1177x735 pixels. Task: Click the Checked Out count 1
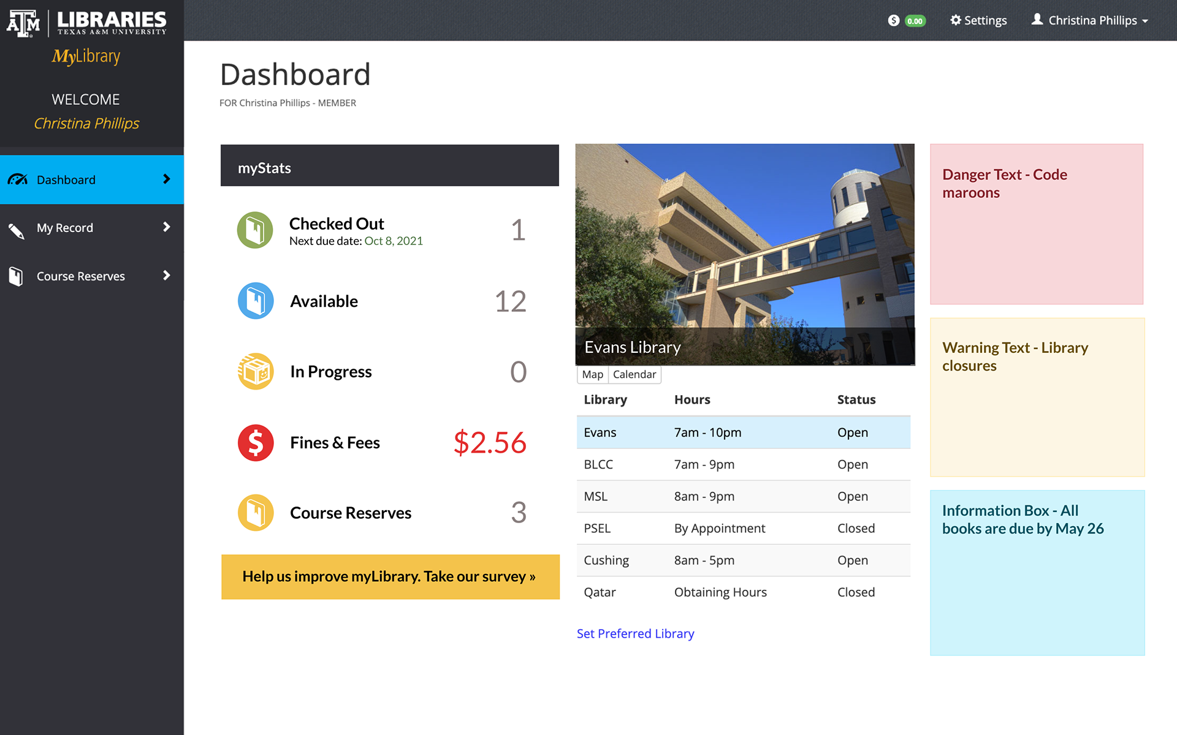point(519,230)
